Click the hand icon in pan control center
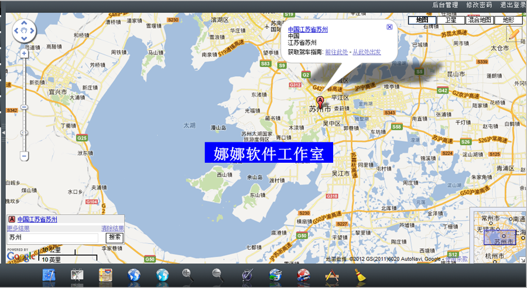This screenshot has height=288, width=527. (x=24, y=30)
